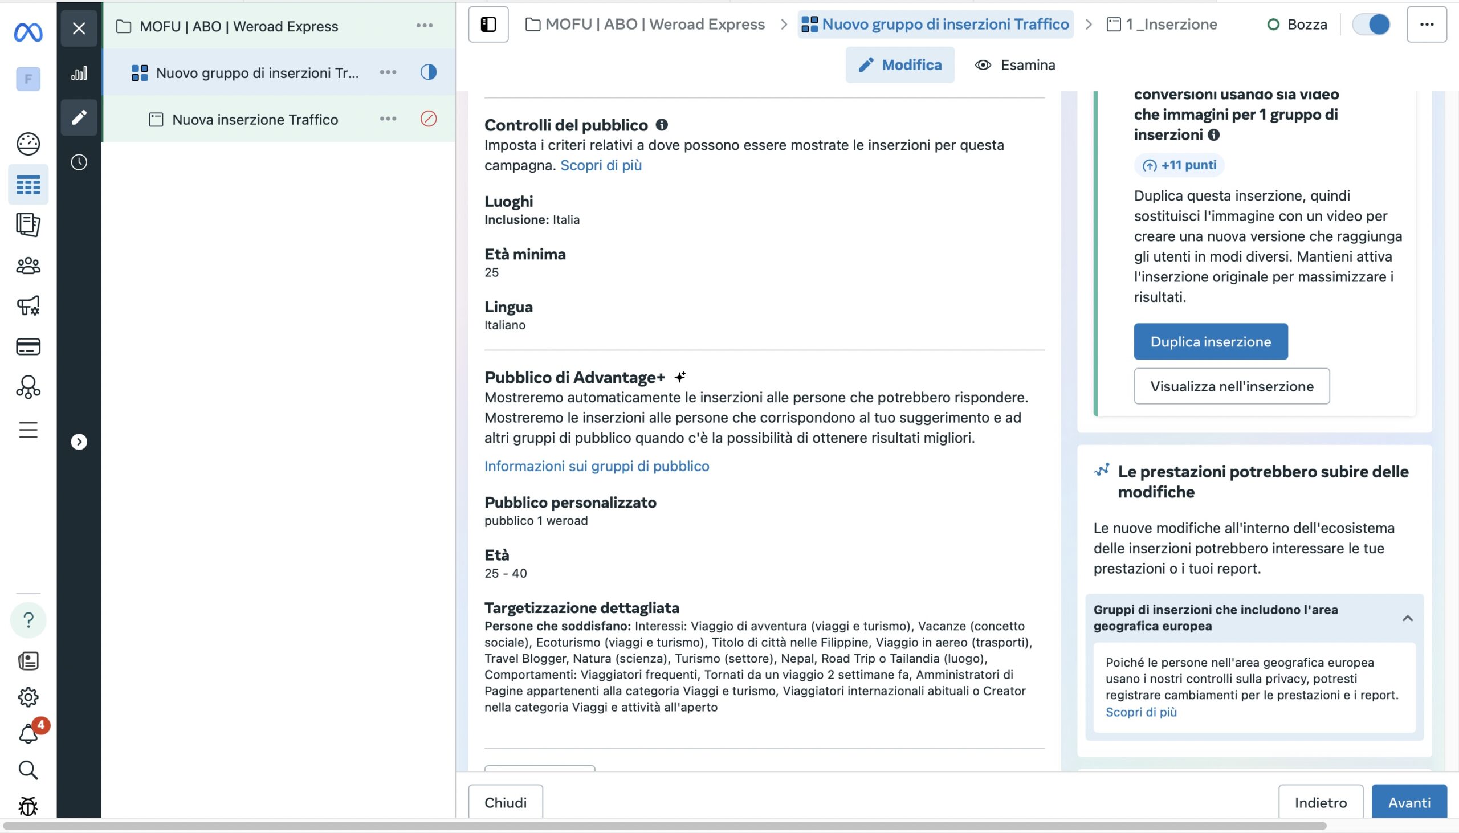Viewport: 1459px width, 833px height.
Task: Select Nuova inserzione Traffico tree item
Action: click(x=244, y=119)
